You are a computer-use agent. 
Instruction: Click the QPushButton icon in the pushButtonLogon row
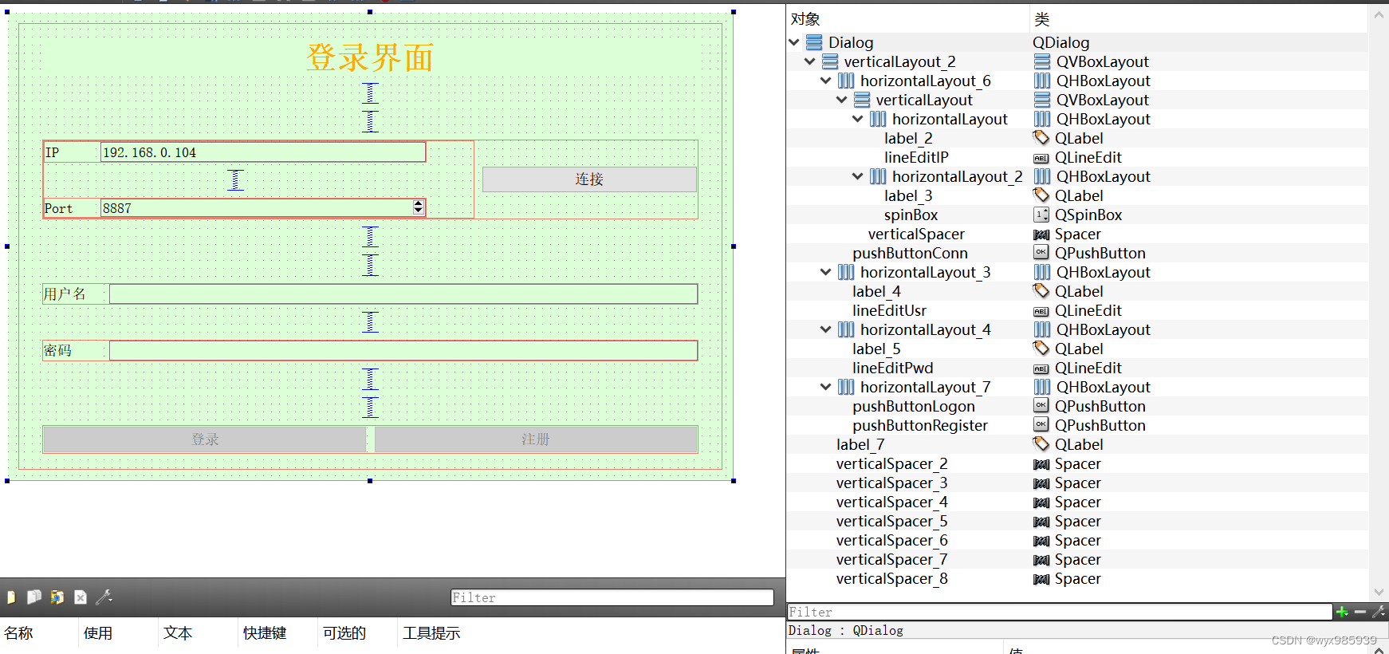click(1041, 405)
